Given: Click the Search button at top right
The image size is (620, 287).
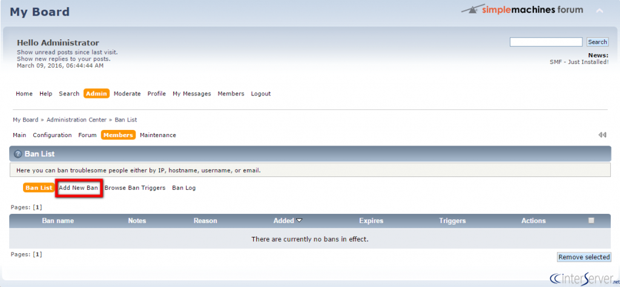Looking at the screenshot, I should coord(598,42).
